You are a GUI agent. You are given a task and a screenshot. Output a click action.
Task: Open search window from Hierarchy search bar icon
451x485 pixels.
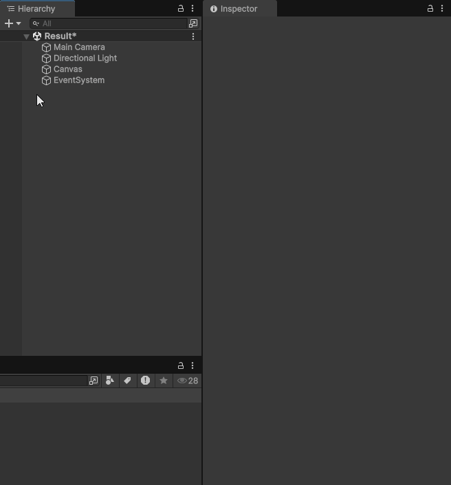(x=193, y=23)
